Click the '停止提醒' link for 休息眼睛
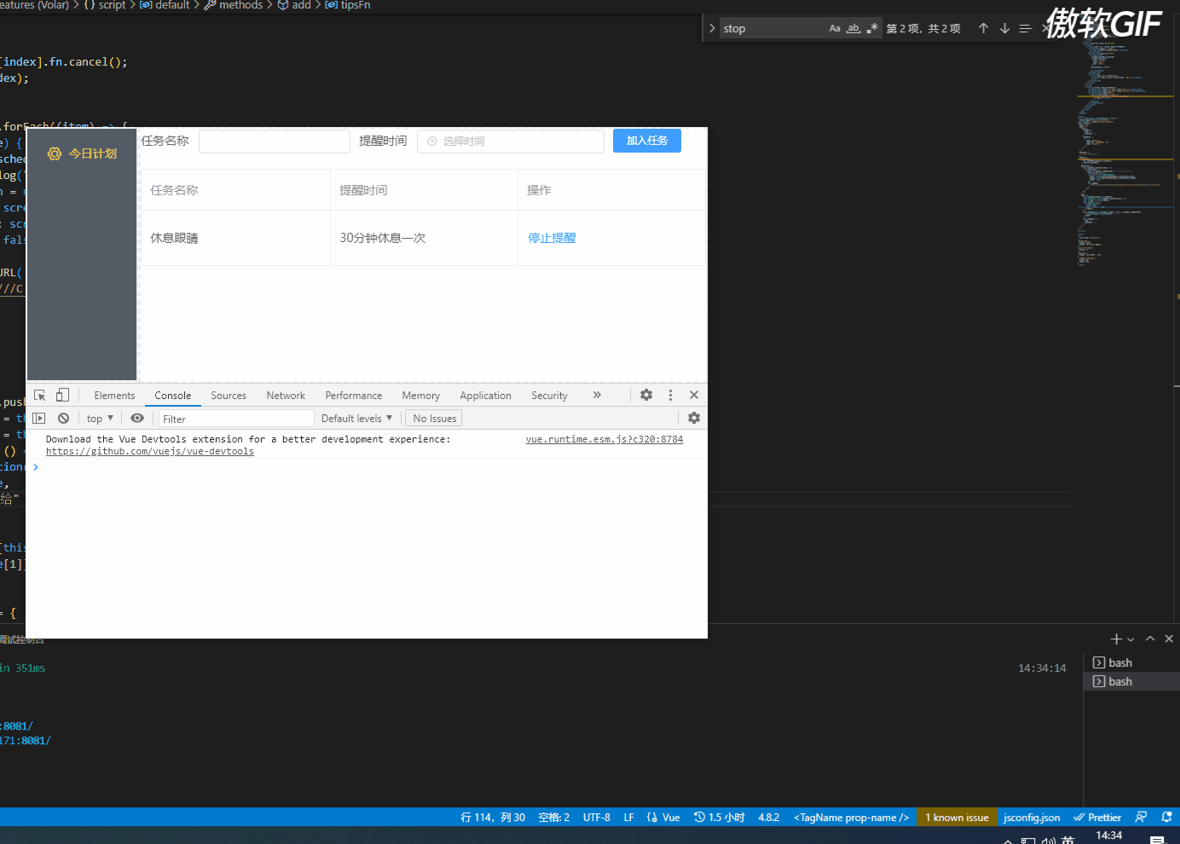Screen dimensions: 1180x844 click(552, 238)
